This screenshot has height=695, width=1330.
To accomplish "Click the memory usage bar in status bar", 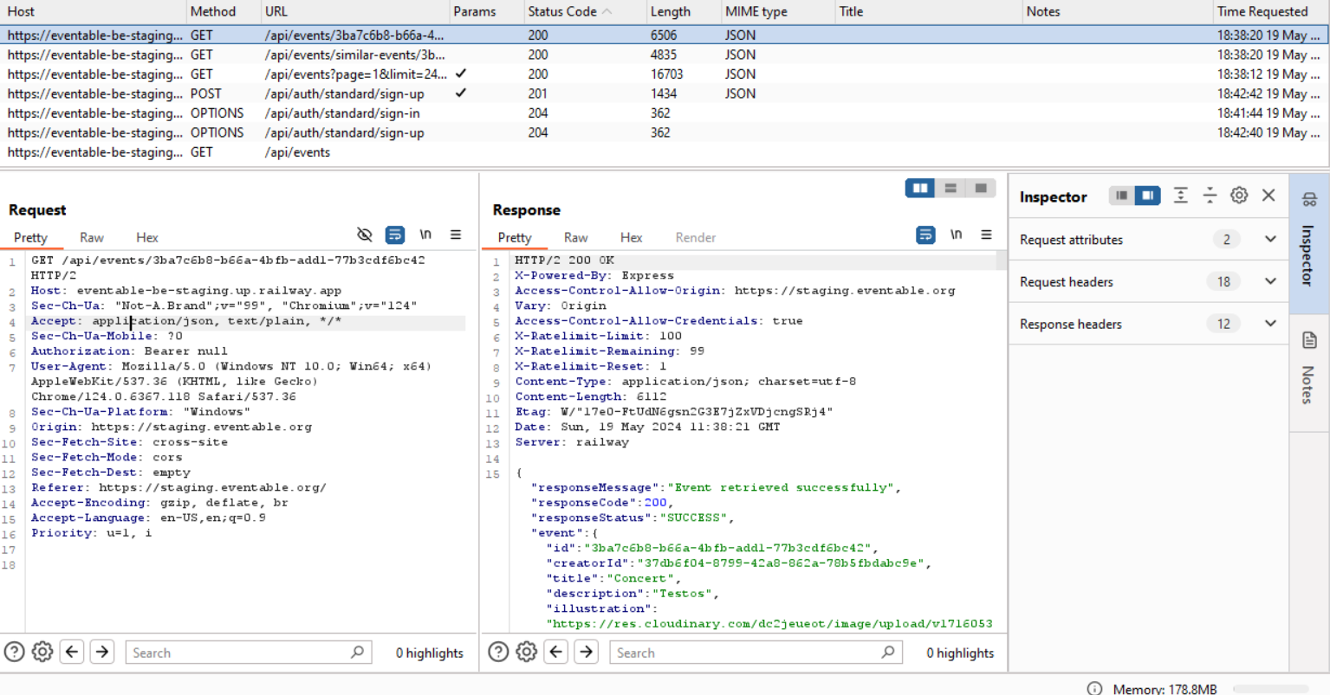I will (x=1270, y=689).
